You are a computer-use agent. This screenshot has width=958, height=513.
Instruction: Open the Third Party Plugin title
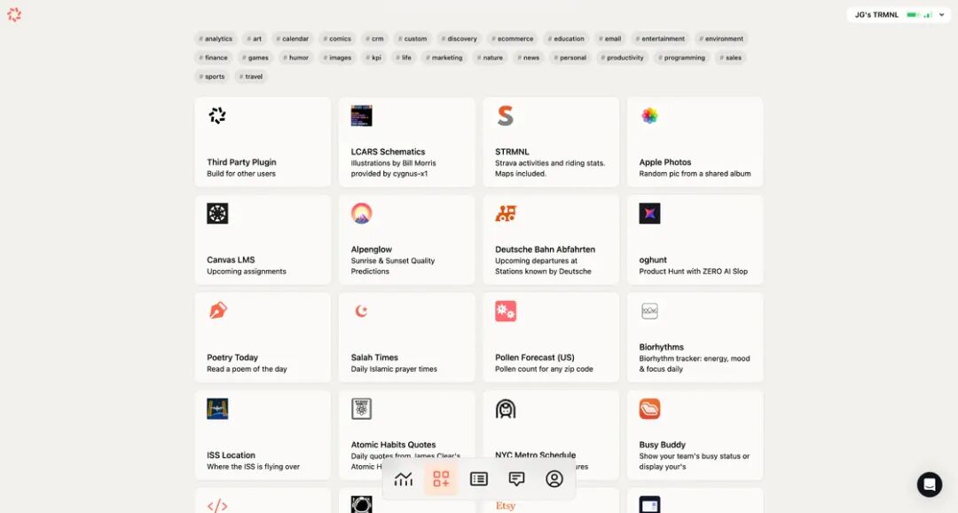click(241, 162)
